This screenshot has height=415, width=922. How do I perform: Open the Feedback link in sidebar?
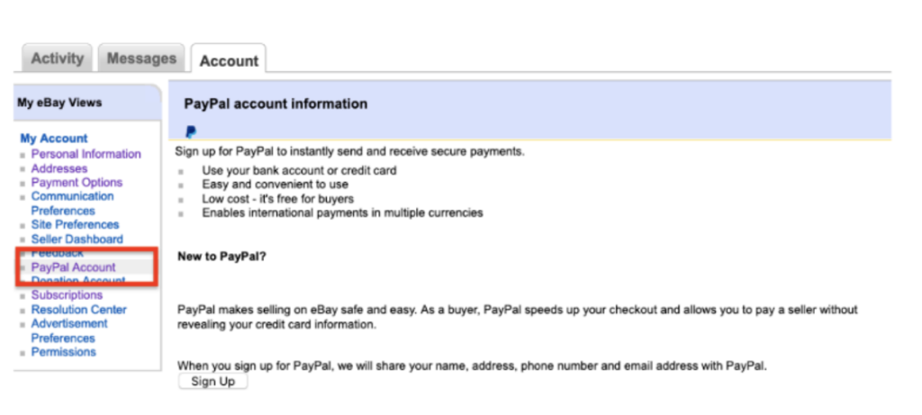pyautogui.click(x=57, y=253)
